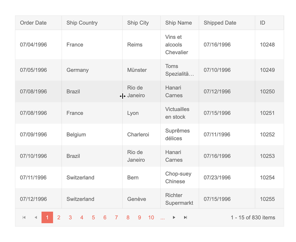
Task: Click the next page arrow icon
Action: tap(174, 217)
